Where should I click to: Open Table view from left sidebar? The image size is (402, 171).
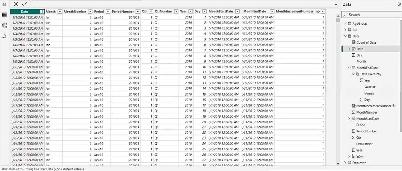pyautogui.click(x=4, y=15)
